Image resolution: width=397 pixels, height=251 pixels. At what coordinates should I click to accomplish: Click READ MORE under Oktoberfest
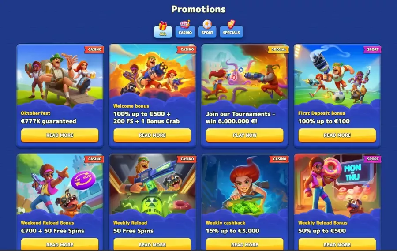(60, 135)
